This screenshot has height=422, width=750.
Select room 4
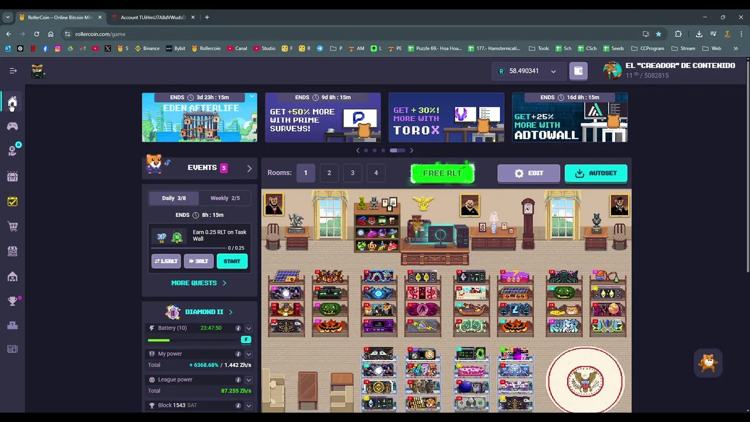[376, 173]
